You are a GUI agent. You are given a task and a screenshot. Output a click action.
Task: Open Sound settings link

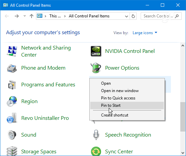[29, 135]
